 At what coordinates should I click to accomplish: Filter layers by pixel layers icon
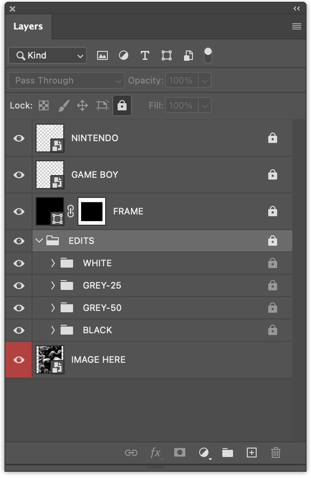click(x=102, y=55)
